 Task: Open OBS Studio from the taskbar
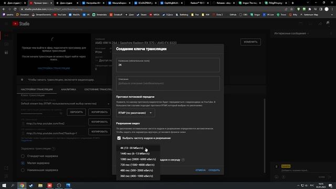59,185
